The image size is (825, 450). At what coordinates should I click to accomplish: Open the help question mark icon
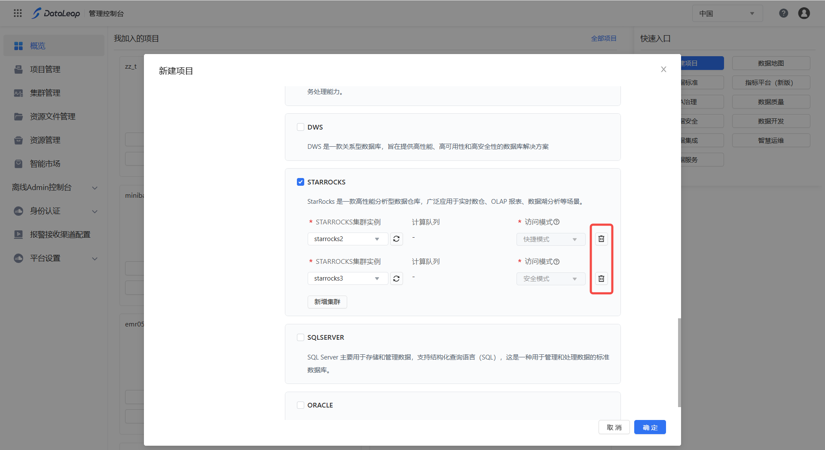point(784,13)
